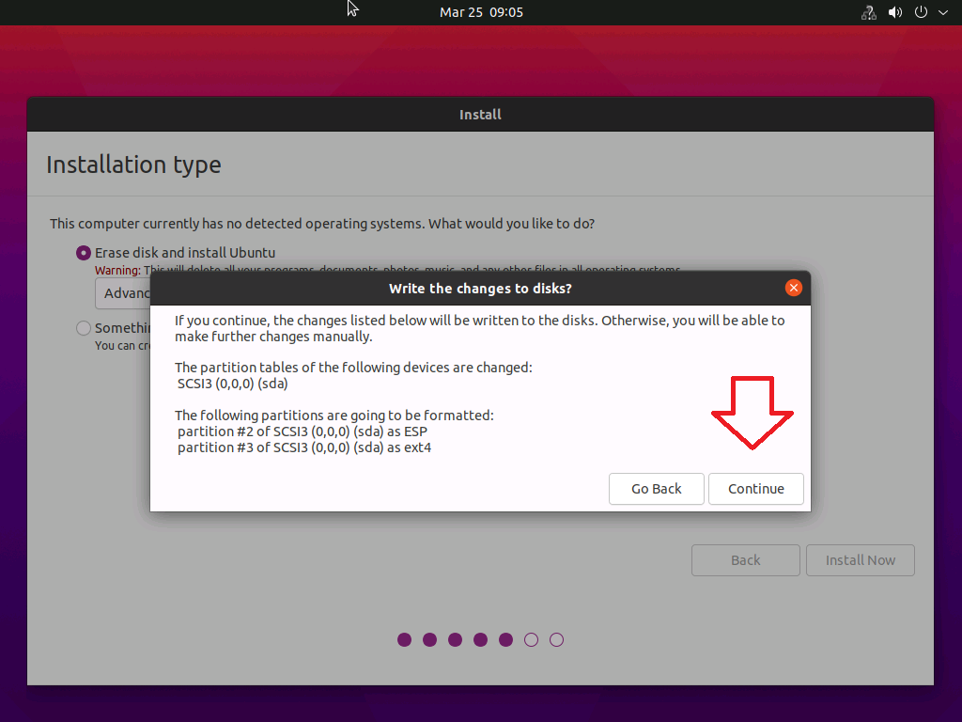Open the volume speaker icon

pyautogui.click(x=894, y=12)
